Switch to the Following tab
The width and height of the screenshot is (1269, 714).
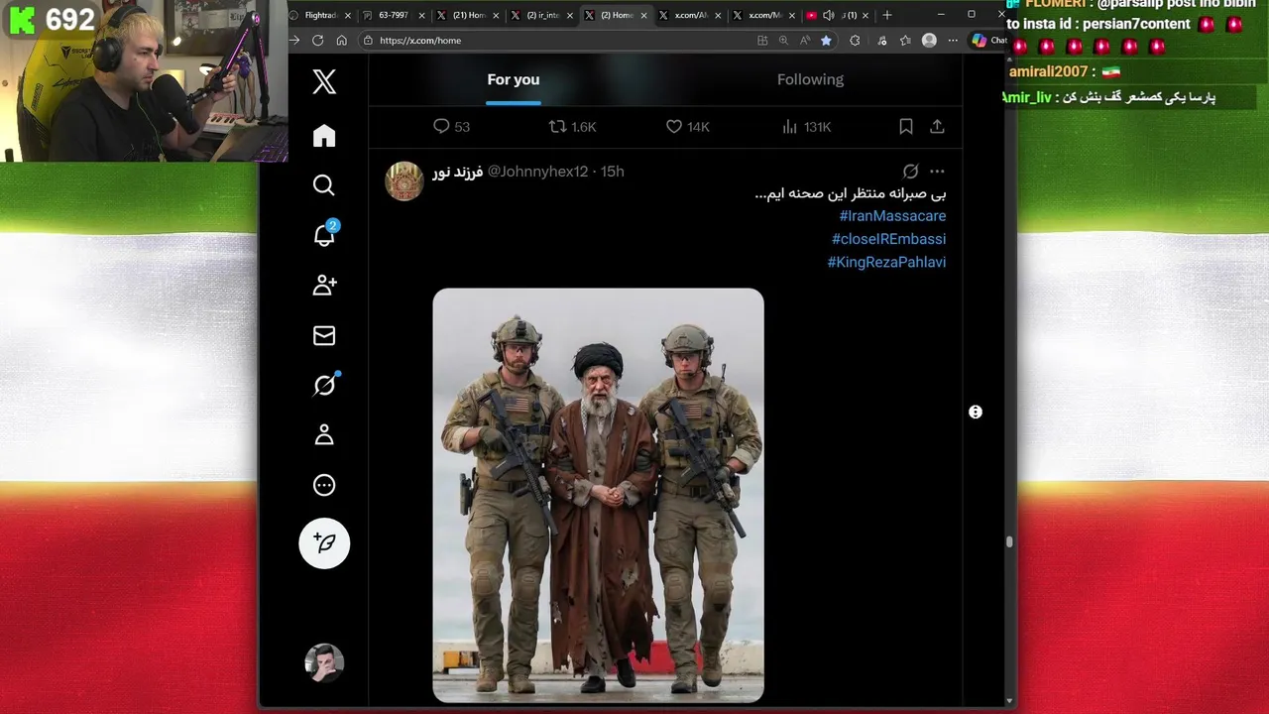coord(810,79)
